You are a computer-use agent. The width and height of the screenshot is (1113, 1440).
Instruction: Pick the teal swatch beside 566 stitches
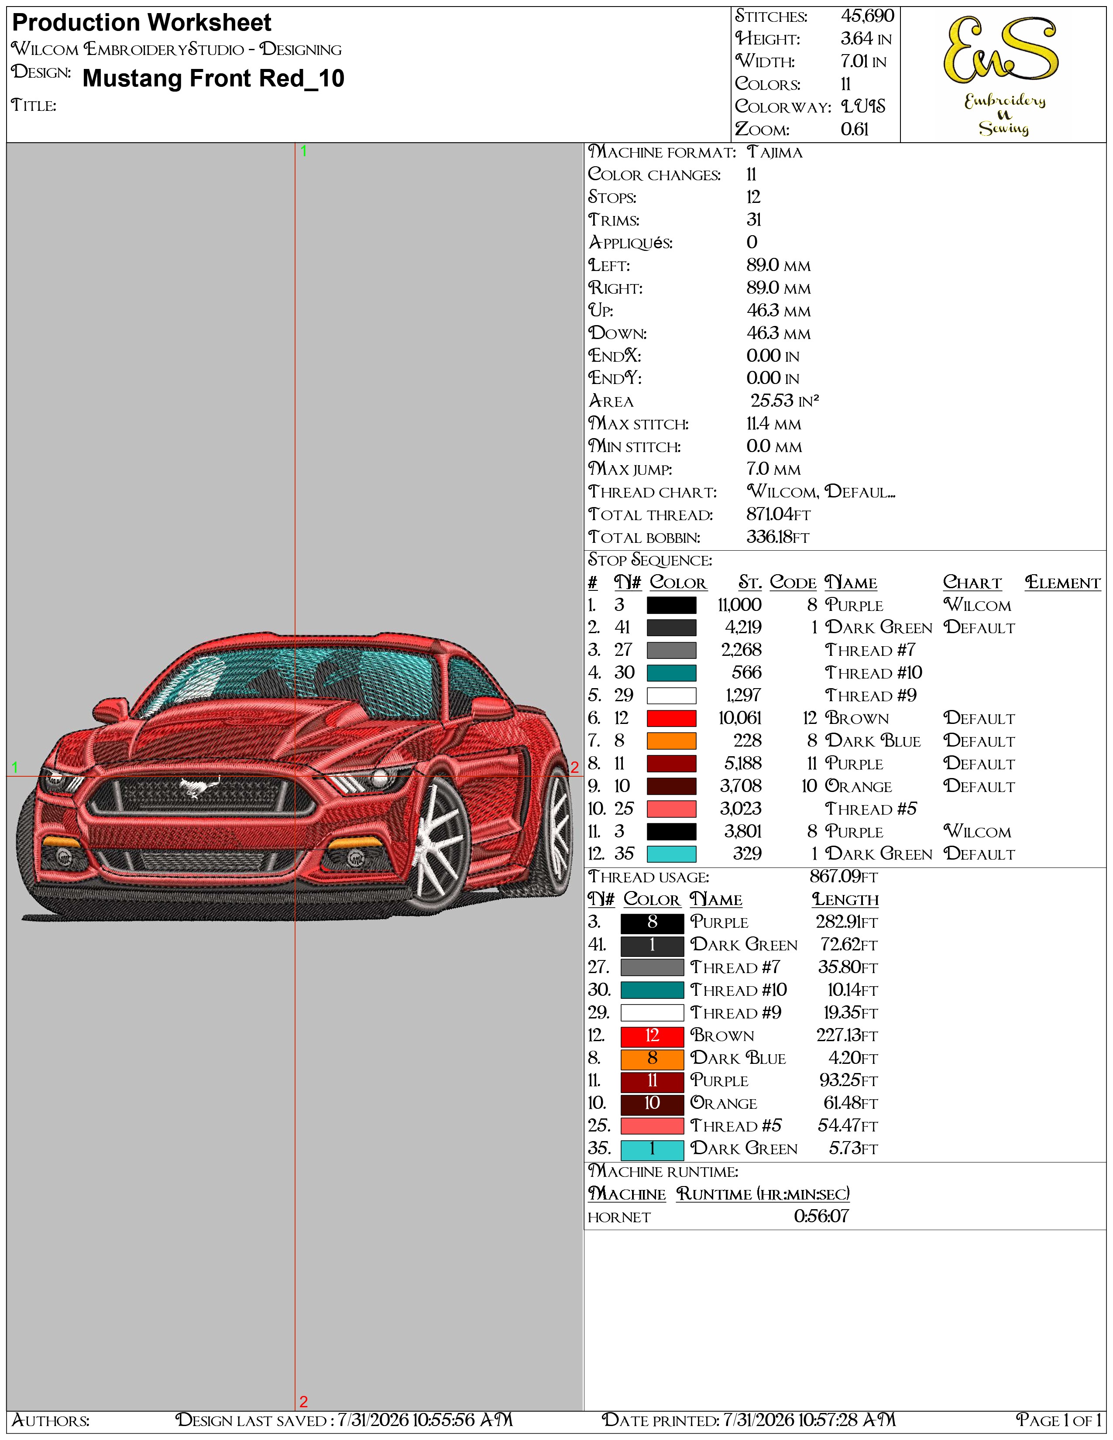click(x=671, y=673)
